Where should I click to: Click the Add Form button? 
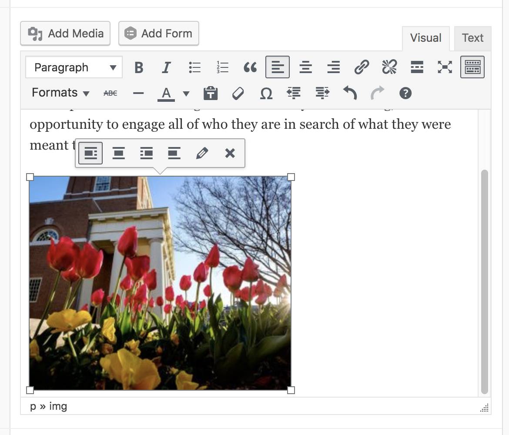pyautogui.click(x=159, y=33)
